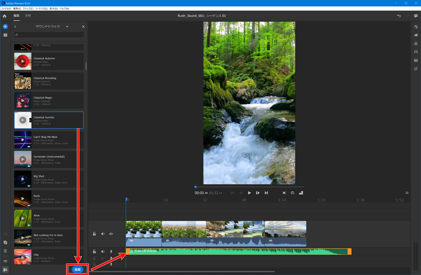Click the trash delete icon
Viewport: 421px width, 275px height.
click(5, 251)
